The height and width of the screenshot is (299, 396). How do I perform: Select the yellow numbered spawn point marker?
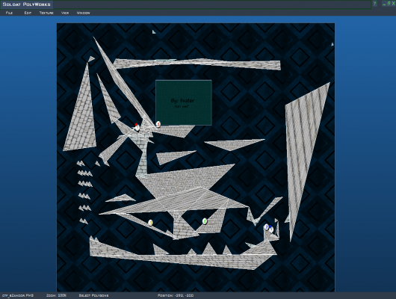150,223
